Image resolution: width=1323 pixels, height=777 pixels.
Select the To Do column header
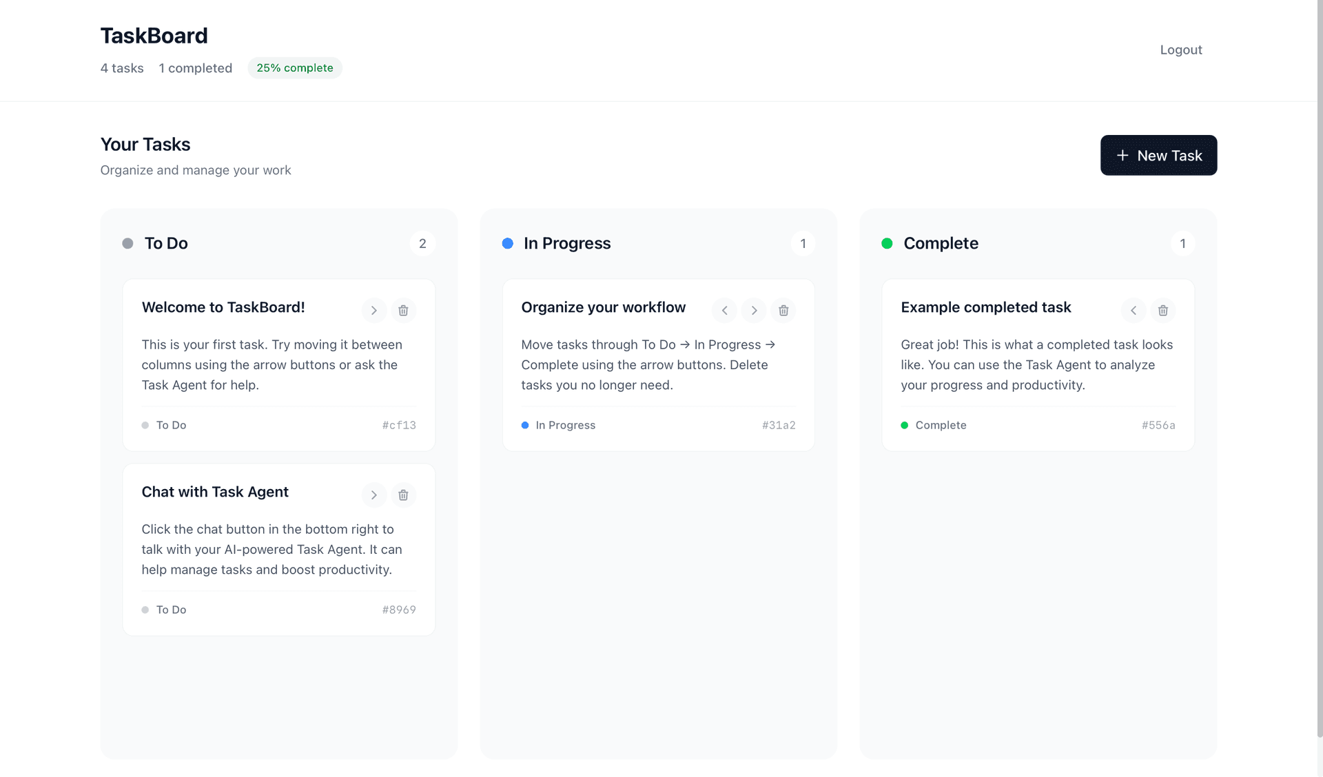click(166, 243)
